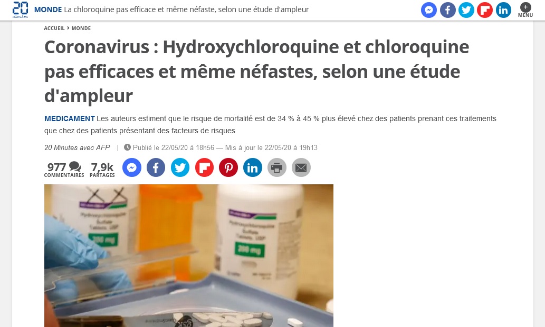This screenshot has width=545, height=327.
Task: Click Facebook share icon below article date
Action: click(x=156, y=168)
